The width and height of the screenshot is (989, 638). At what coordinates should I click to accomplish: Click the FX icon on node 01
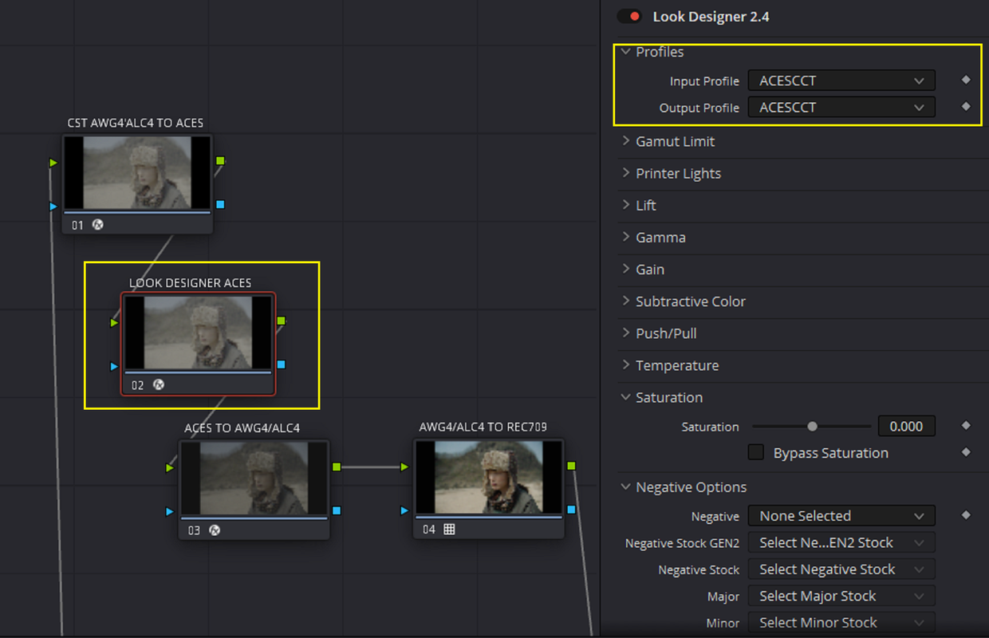98,225
